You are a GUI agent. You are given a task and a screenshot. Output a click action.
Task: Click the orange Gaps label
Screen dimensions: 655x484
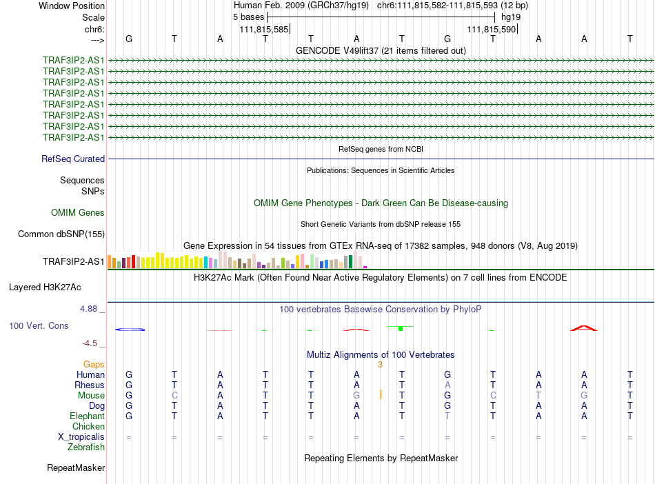94,365
